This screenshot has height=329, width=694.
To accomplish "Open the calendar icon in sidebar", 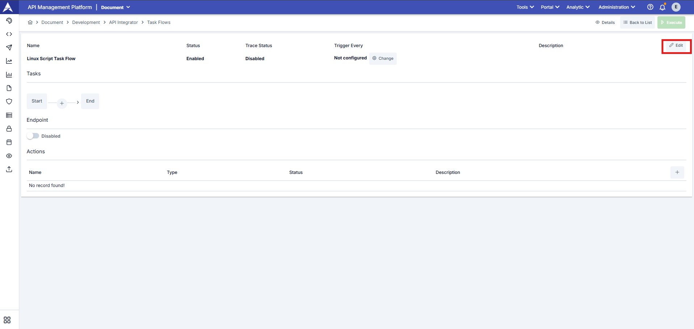I will pyautogui.click(x=9, y=142).
